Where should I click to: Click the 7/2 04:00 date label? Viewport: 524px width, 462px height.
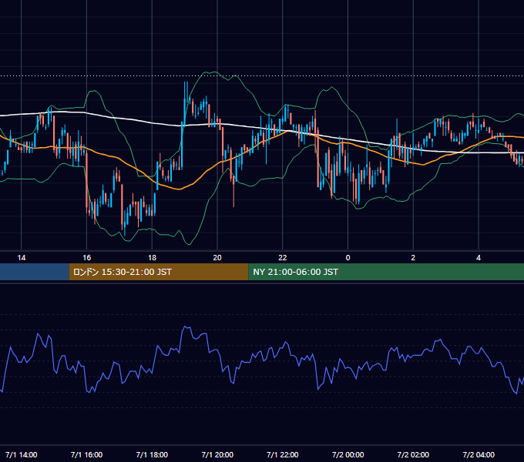pyautogui.click(x=479, y=455)
